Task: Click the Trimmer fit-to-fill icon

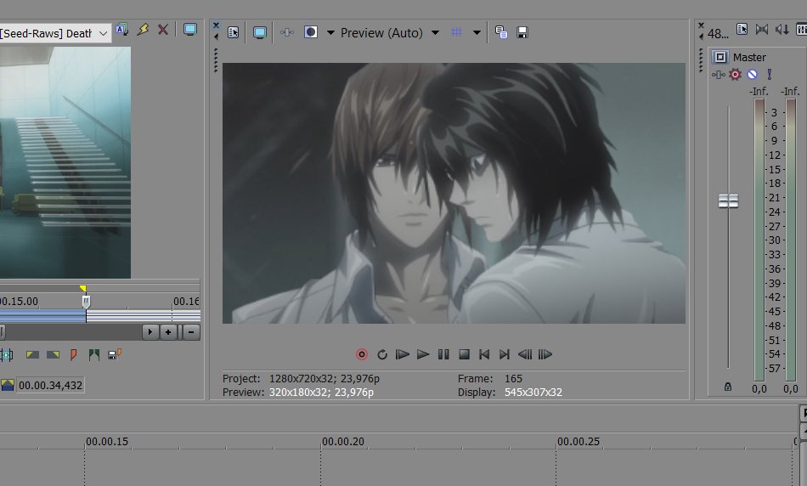Action: click(x=7, y=354)
